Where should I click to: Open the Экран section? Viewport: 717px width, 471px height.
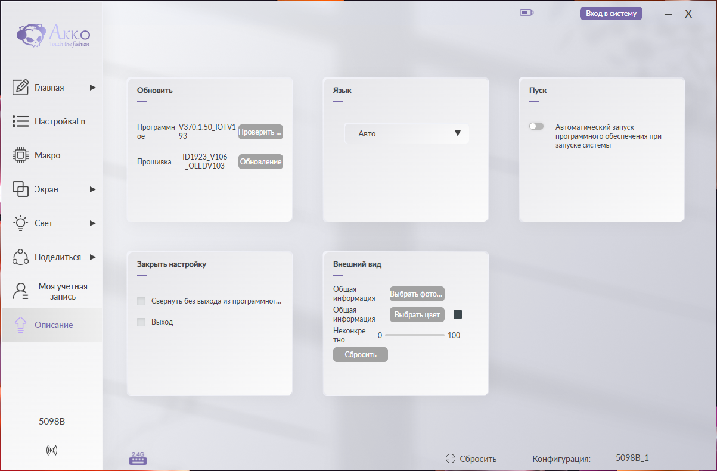[52, 189]
